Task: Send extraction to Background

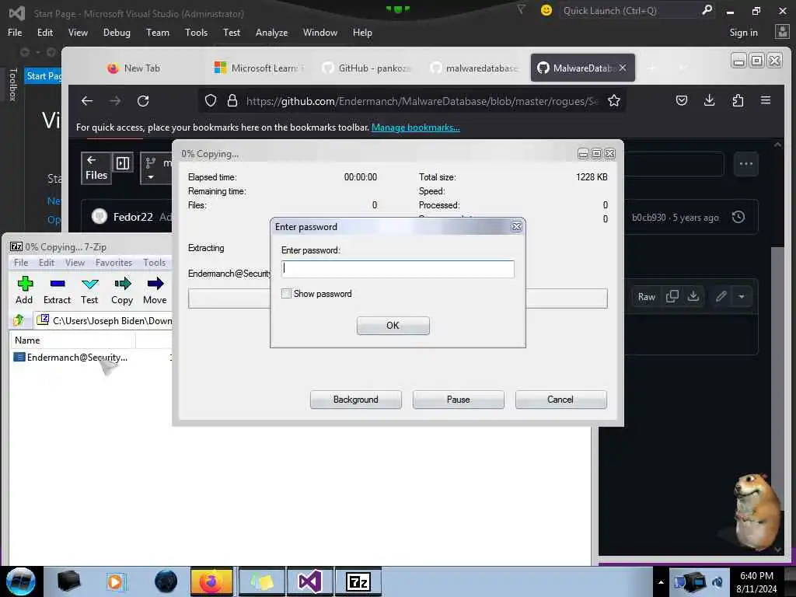Action: click(x=356, y=400)
